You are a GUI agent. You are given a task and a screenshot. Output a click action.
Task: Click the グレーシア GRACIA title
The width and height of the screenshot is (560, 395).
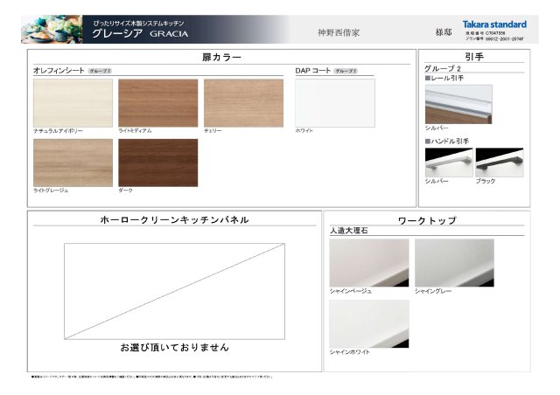coord(140,33)
